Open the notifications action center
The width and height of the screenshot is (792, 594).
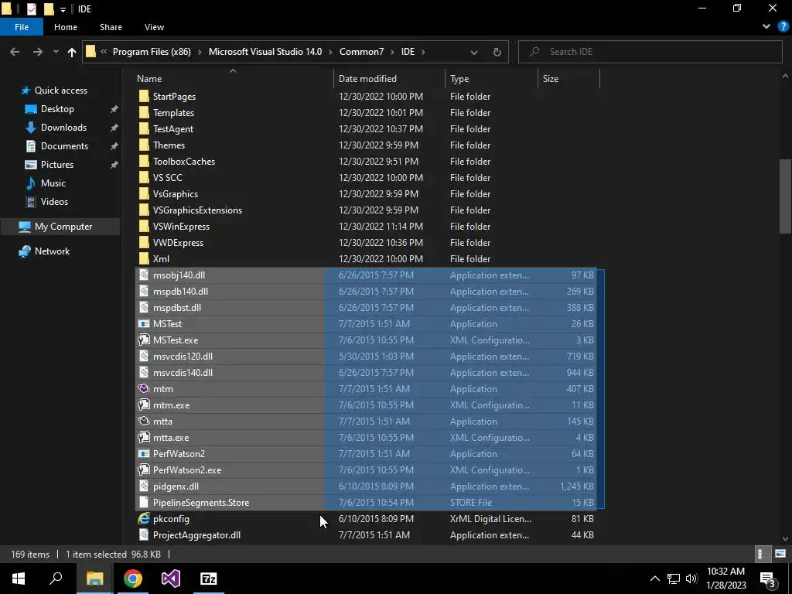(768, 579)
